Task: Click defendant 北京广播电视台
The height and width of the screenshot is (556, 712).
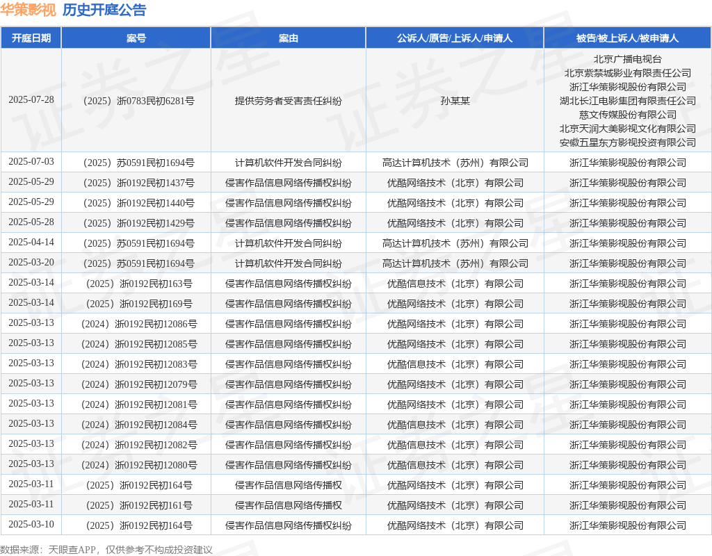Action: pyautogui.click(x=628, y=59)
